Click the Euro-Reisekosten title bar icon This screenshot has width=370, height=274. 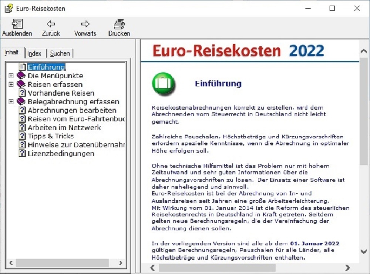pyautogui.click(x=9, y=8)
